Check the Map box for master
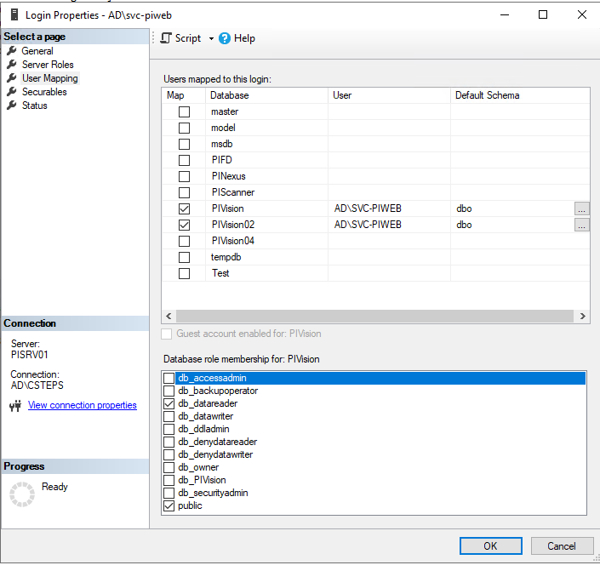Image resolution: width=600 pixels, height=571 pixels. point(184,111)
